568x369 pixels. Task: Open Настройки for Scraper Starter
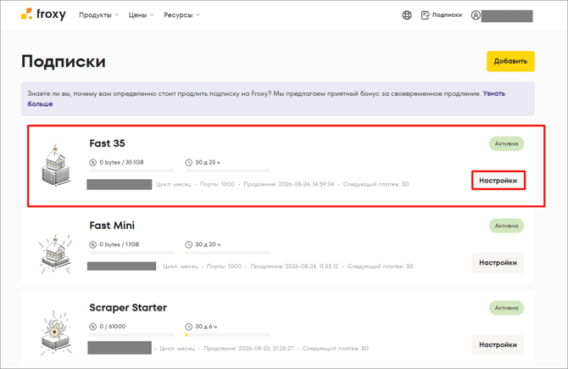coord(498,344)
